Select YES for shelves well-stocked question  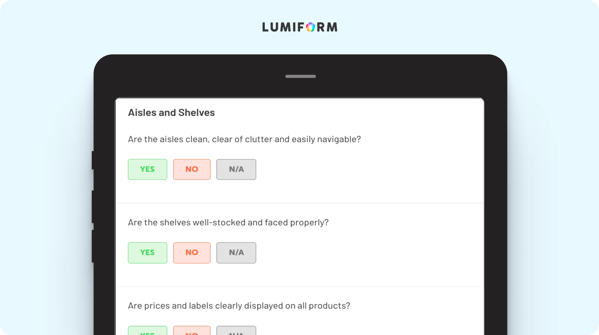147,253
